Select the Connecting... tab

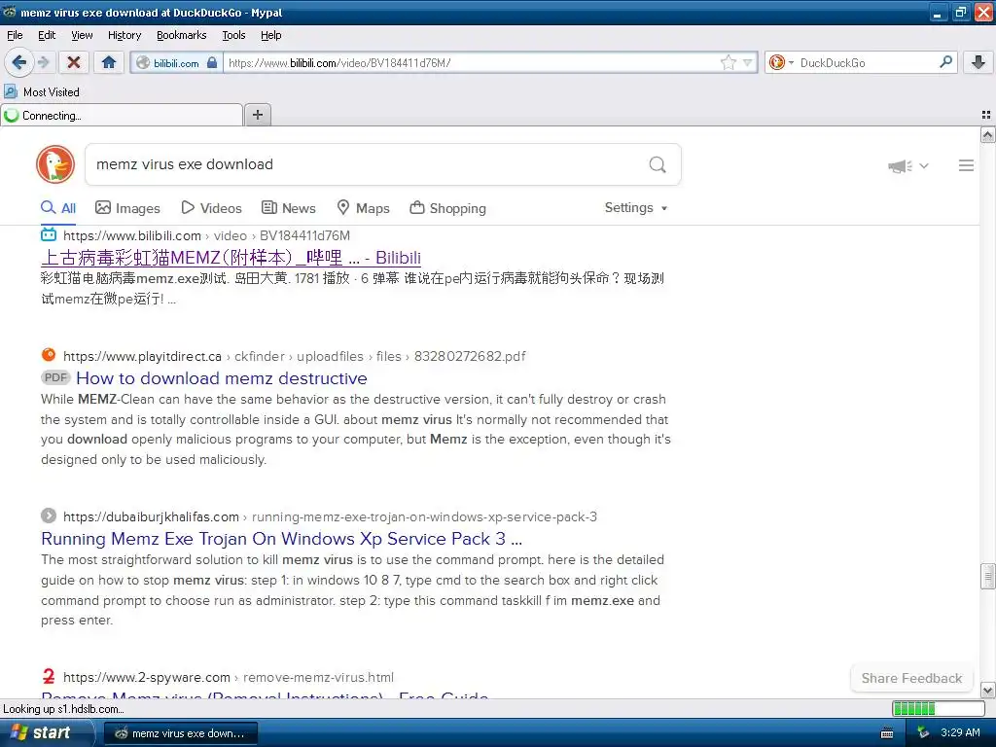click(x=122, y=115)
